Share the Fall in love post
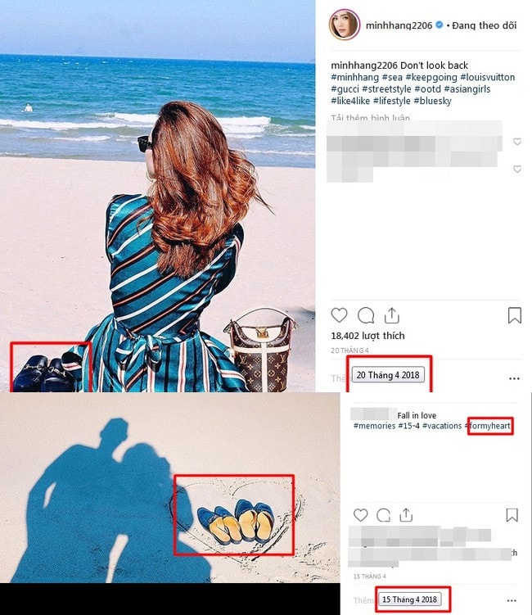 click(x=406, y=515)
